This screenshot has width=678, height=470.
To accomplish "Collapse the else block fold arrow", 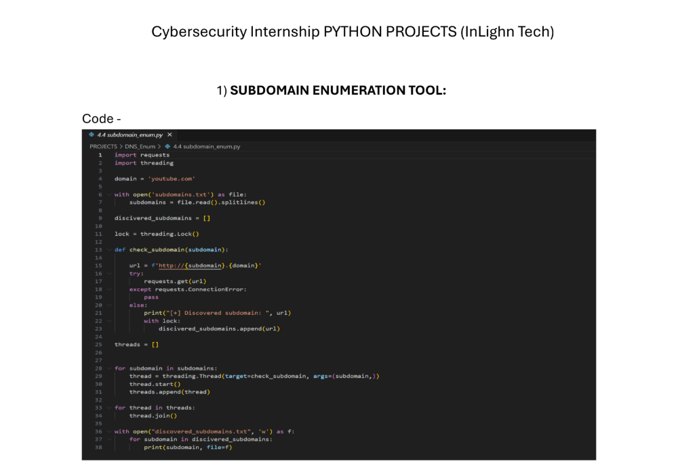I will 108,305.
